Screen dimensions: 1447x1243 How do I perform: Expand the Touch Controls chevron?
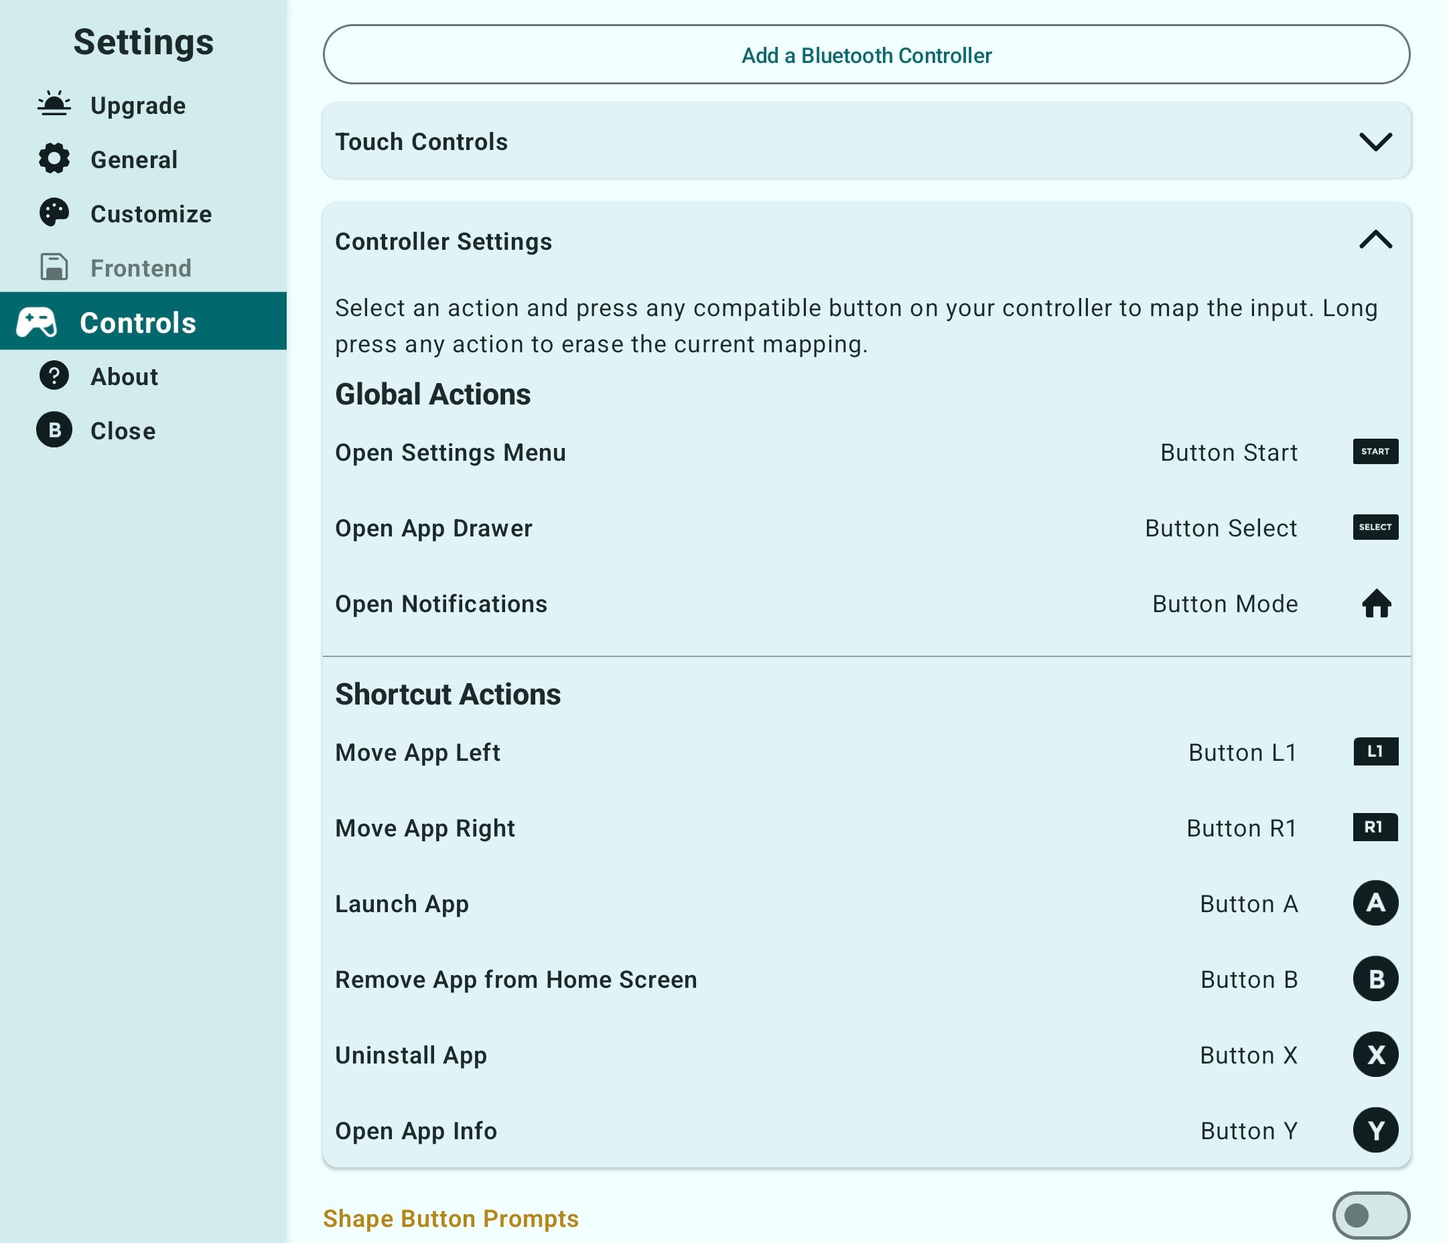(x=1375, y=142)
